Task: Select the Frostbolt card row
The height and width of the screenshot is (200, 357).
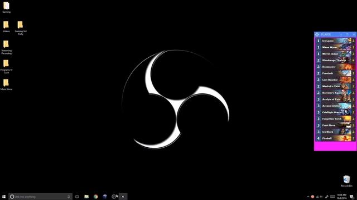Action: click(335, 73)
